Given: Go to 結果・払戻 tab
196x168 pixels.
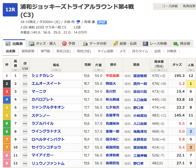Looking at the screenshot, I should click(125, 44).
